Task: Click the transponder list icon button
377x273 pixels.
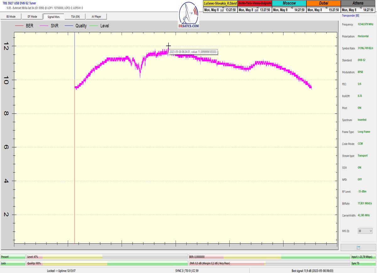Action: point(358,248)
